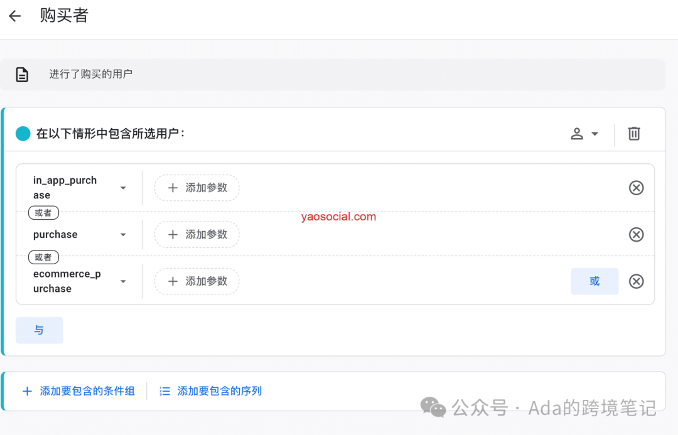Add parameter to in_app_purchase event
The image size is (678, 435).
click(196, 188)
